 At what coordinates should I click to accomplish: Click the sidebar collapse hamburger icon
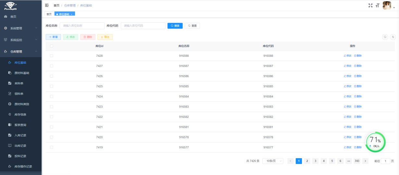47,5
